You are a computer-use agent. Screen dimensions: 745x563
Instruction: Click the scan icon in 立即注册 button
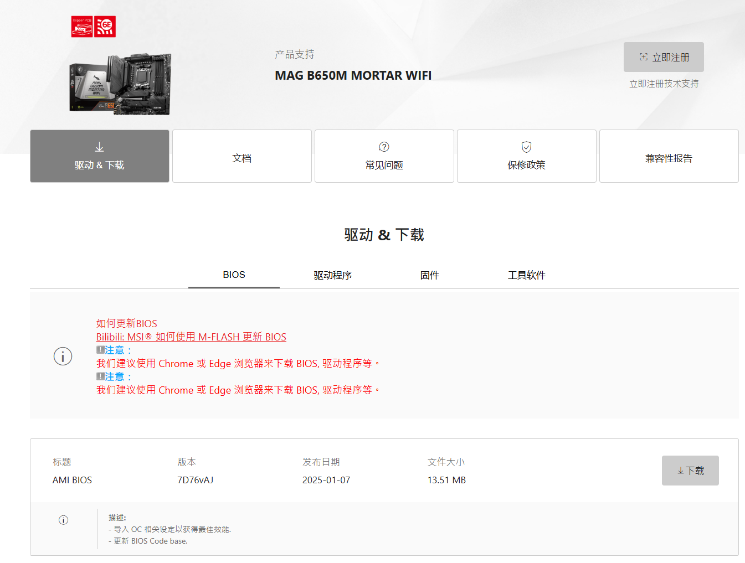tap(643, 57)
